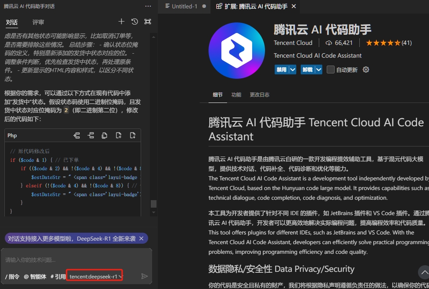Click last file icon in Php block header
Viewport: 429px width, 289px height.
(x=133, y=135)
